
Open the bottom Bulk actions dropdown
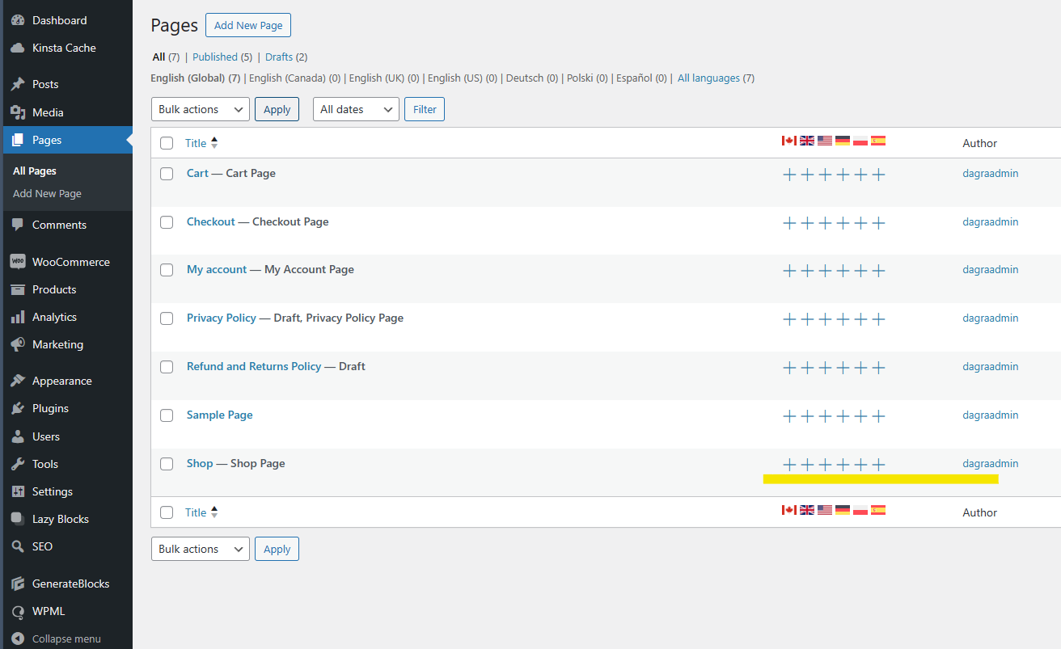[200, 549]
